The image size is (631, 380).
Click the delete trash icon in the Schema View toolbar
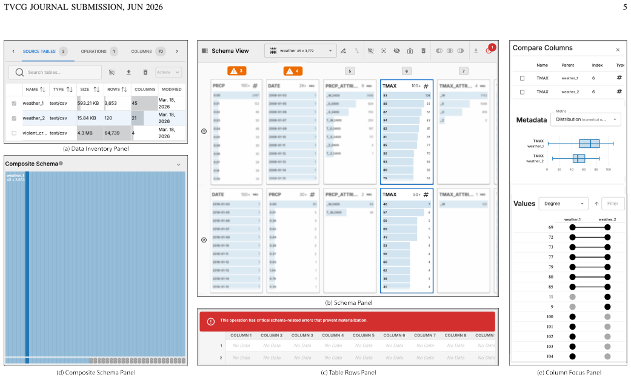click(423, 51)
